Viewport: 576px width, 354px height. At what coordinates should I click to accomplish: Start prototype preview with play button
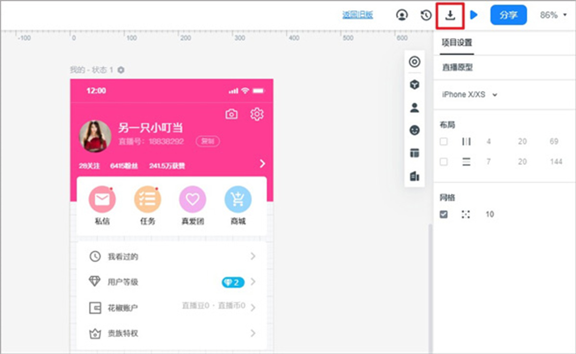(473, 15)
